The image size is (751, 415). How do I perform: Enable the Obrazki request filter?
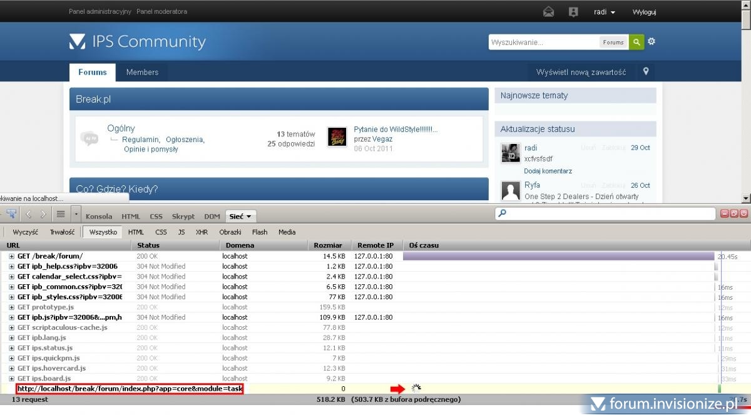230,232
